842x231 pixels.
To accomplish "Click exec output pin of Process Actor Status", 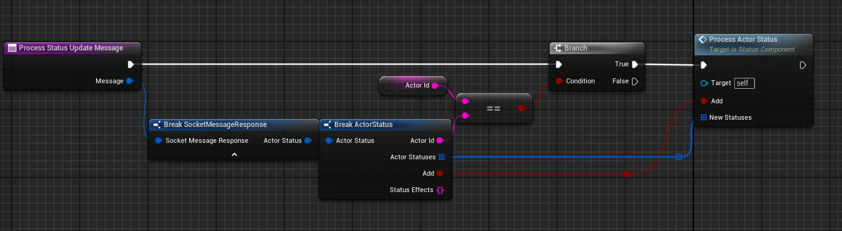I will coord(803,65).
